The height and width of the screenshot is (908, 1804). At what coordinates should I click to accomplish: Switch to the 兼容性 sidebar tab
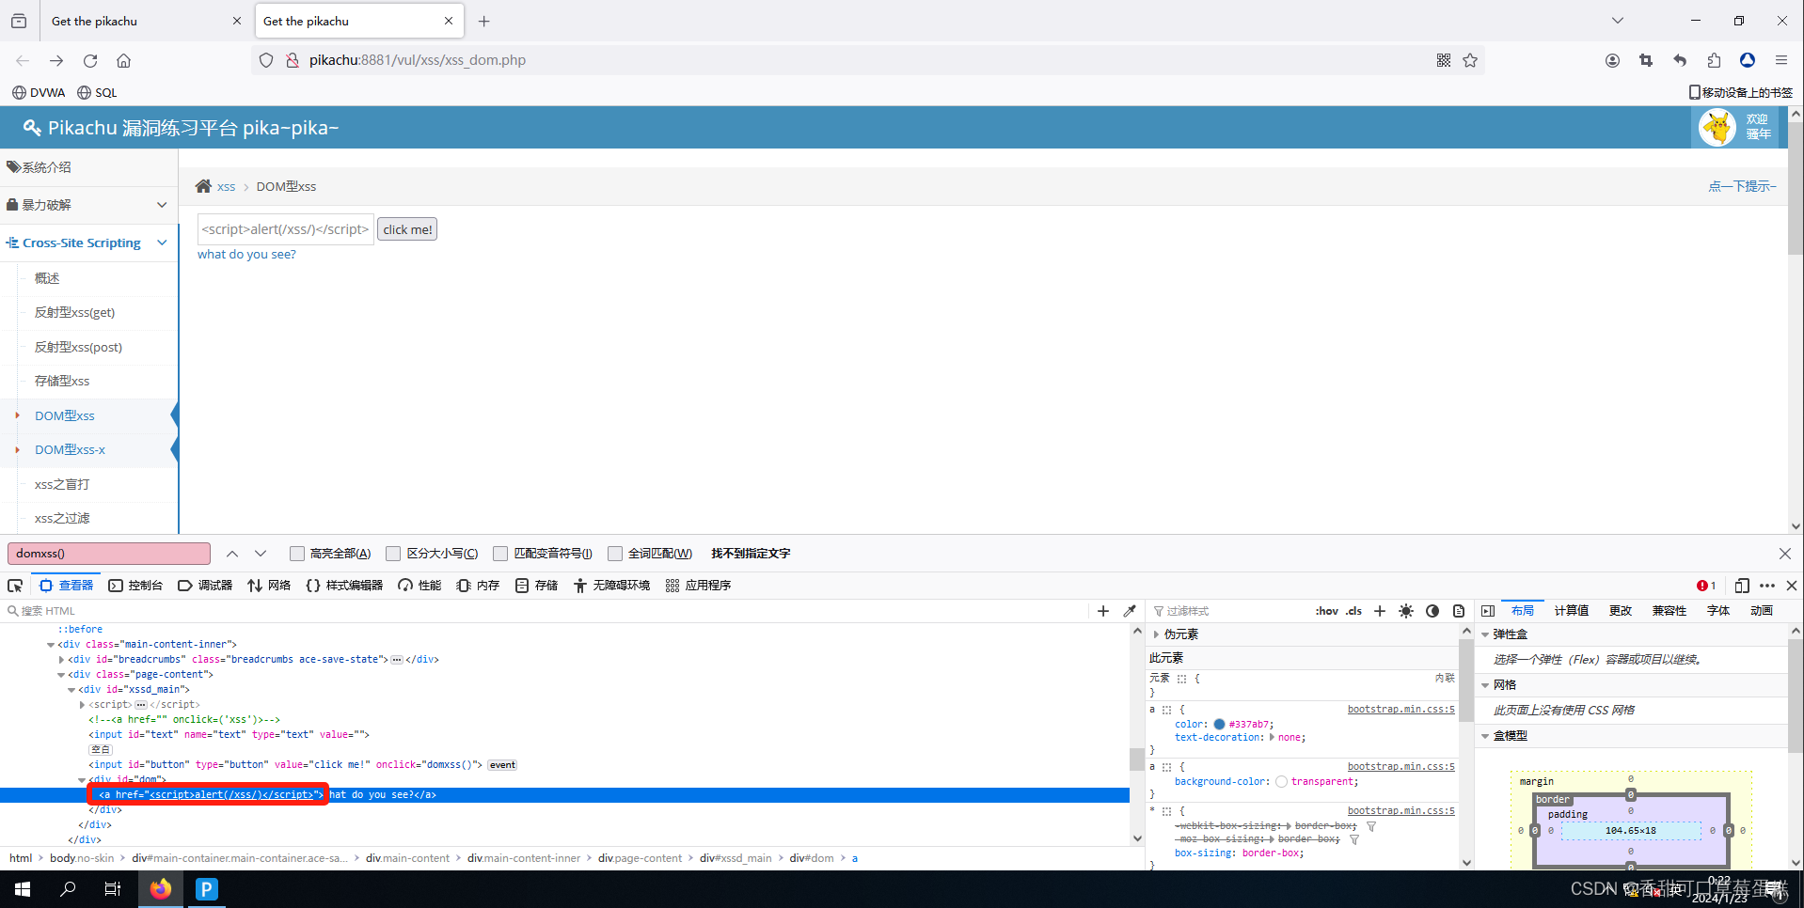pos(1669,611)
